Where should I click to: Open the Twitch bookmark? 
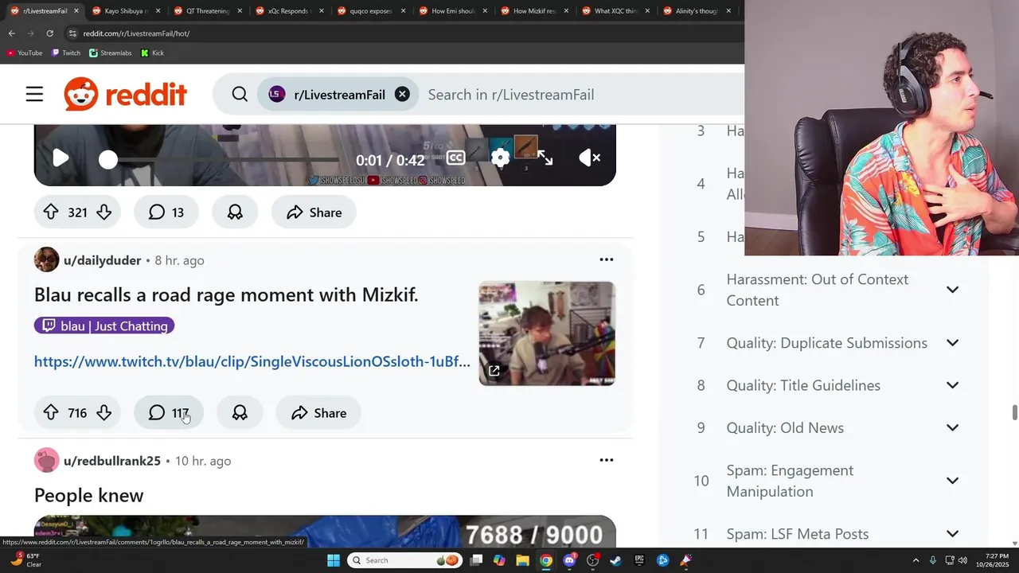tap(66, 53)
